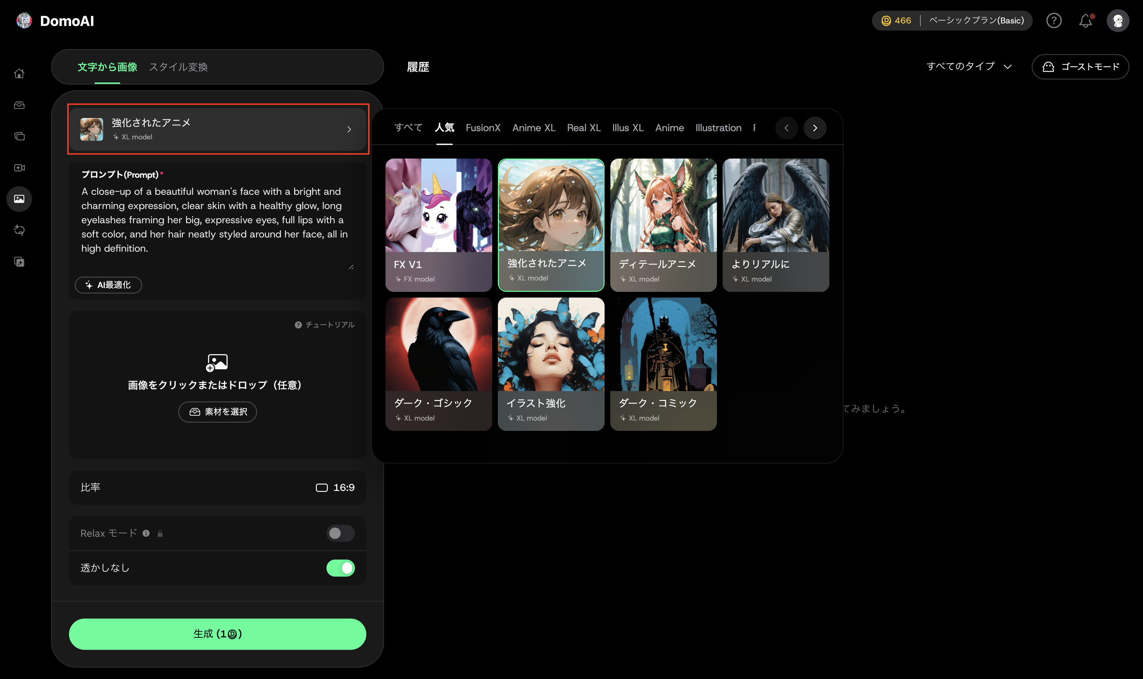Switch to the スタイル変換 tab
Viewport: 1143px width, 679px height.
pos(179,67)
